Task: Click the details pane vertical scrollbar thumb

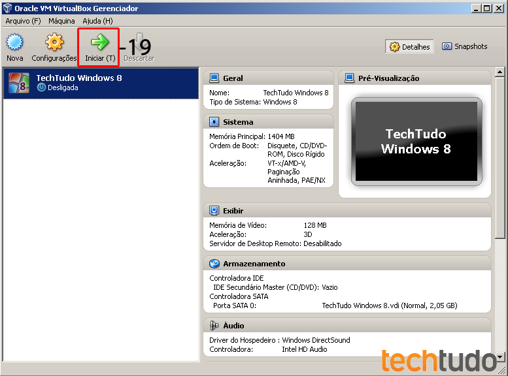Action: coord(500,157)
